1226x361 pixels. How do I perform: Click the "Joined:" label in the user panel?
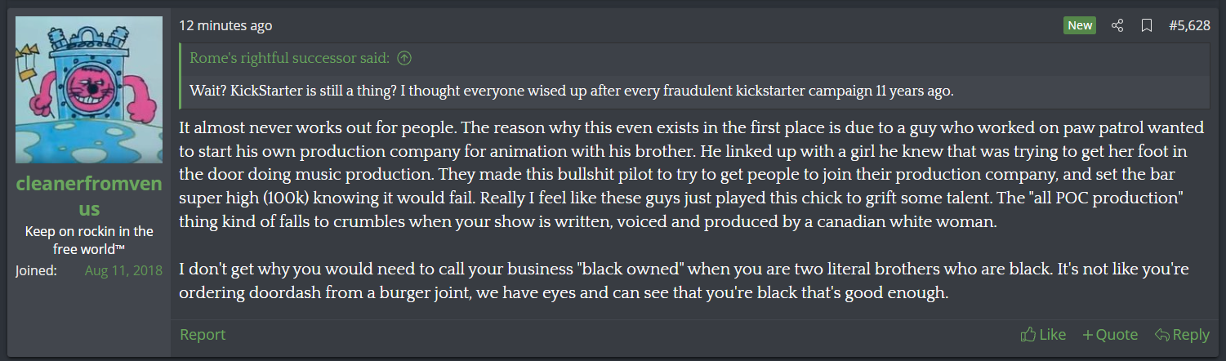click(x=36, y=270)
